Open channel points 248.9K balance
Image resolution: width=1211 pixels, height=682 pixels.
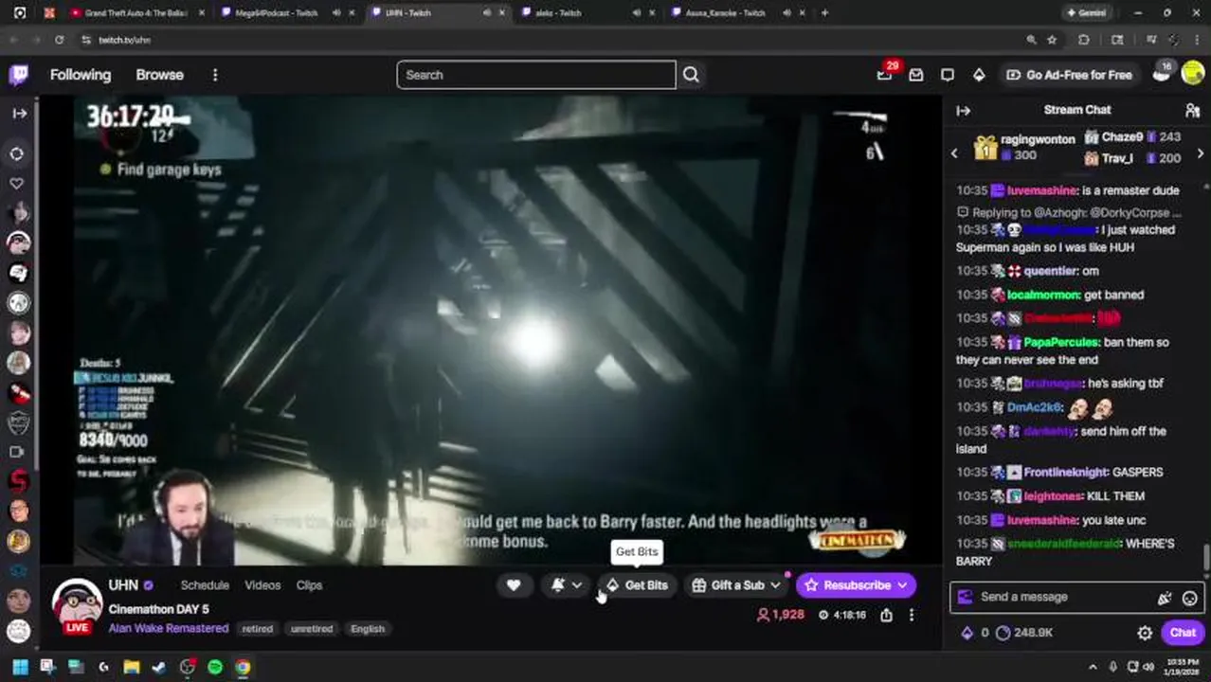pyautogui.click(x=1025, y=633)
